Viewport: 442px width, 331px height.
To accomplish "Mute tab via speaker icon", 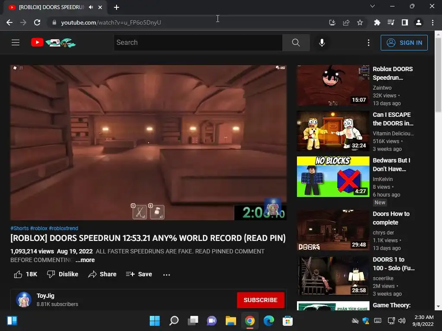I will pos(91,7).
